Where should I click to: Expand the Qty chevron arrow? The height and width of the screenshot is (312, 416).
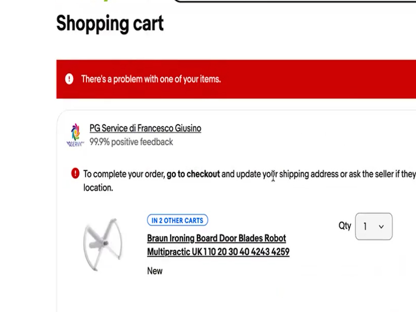[x=381, y=227]
